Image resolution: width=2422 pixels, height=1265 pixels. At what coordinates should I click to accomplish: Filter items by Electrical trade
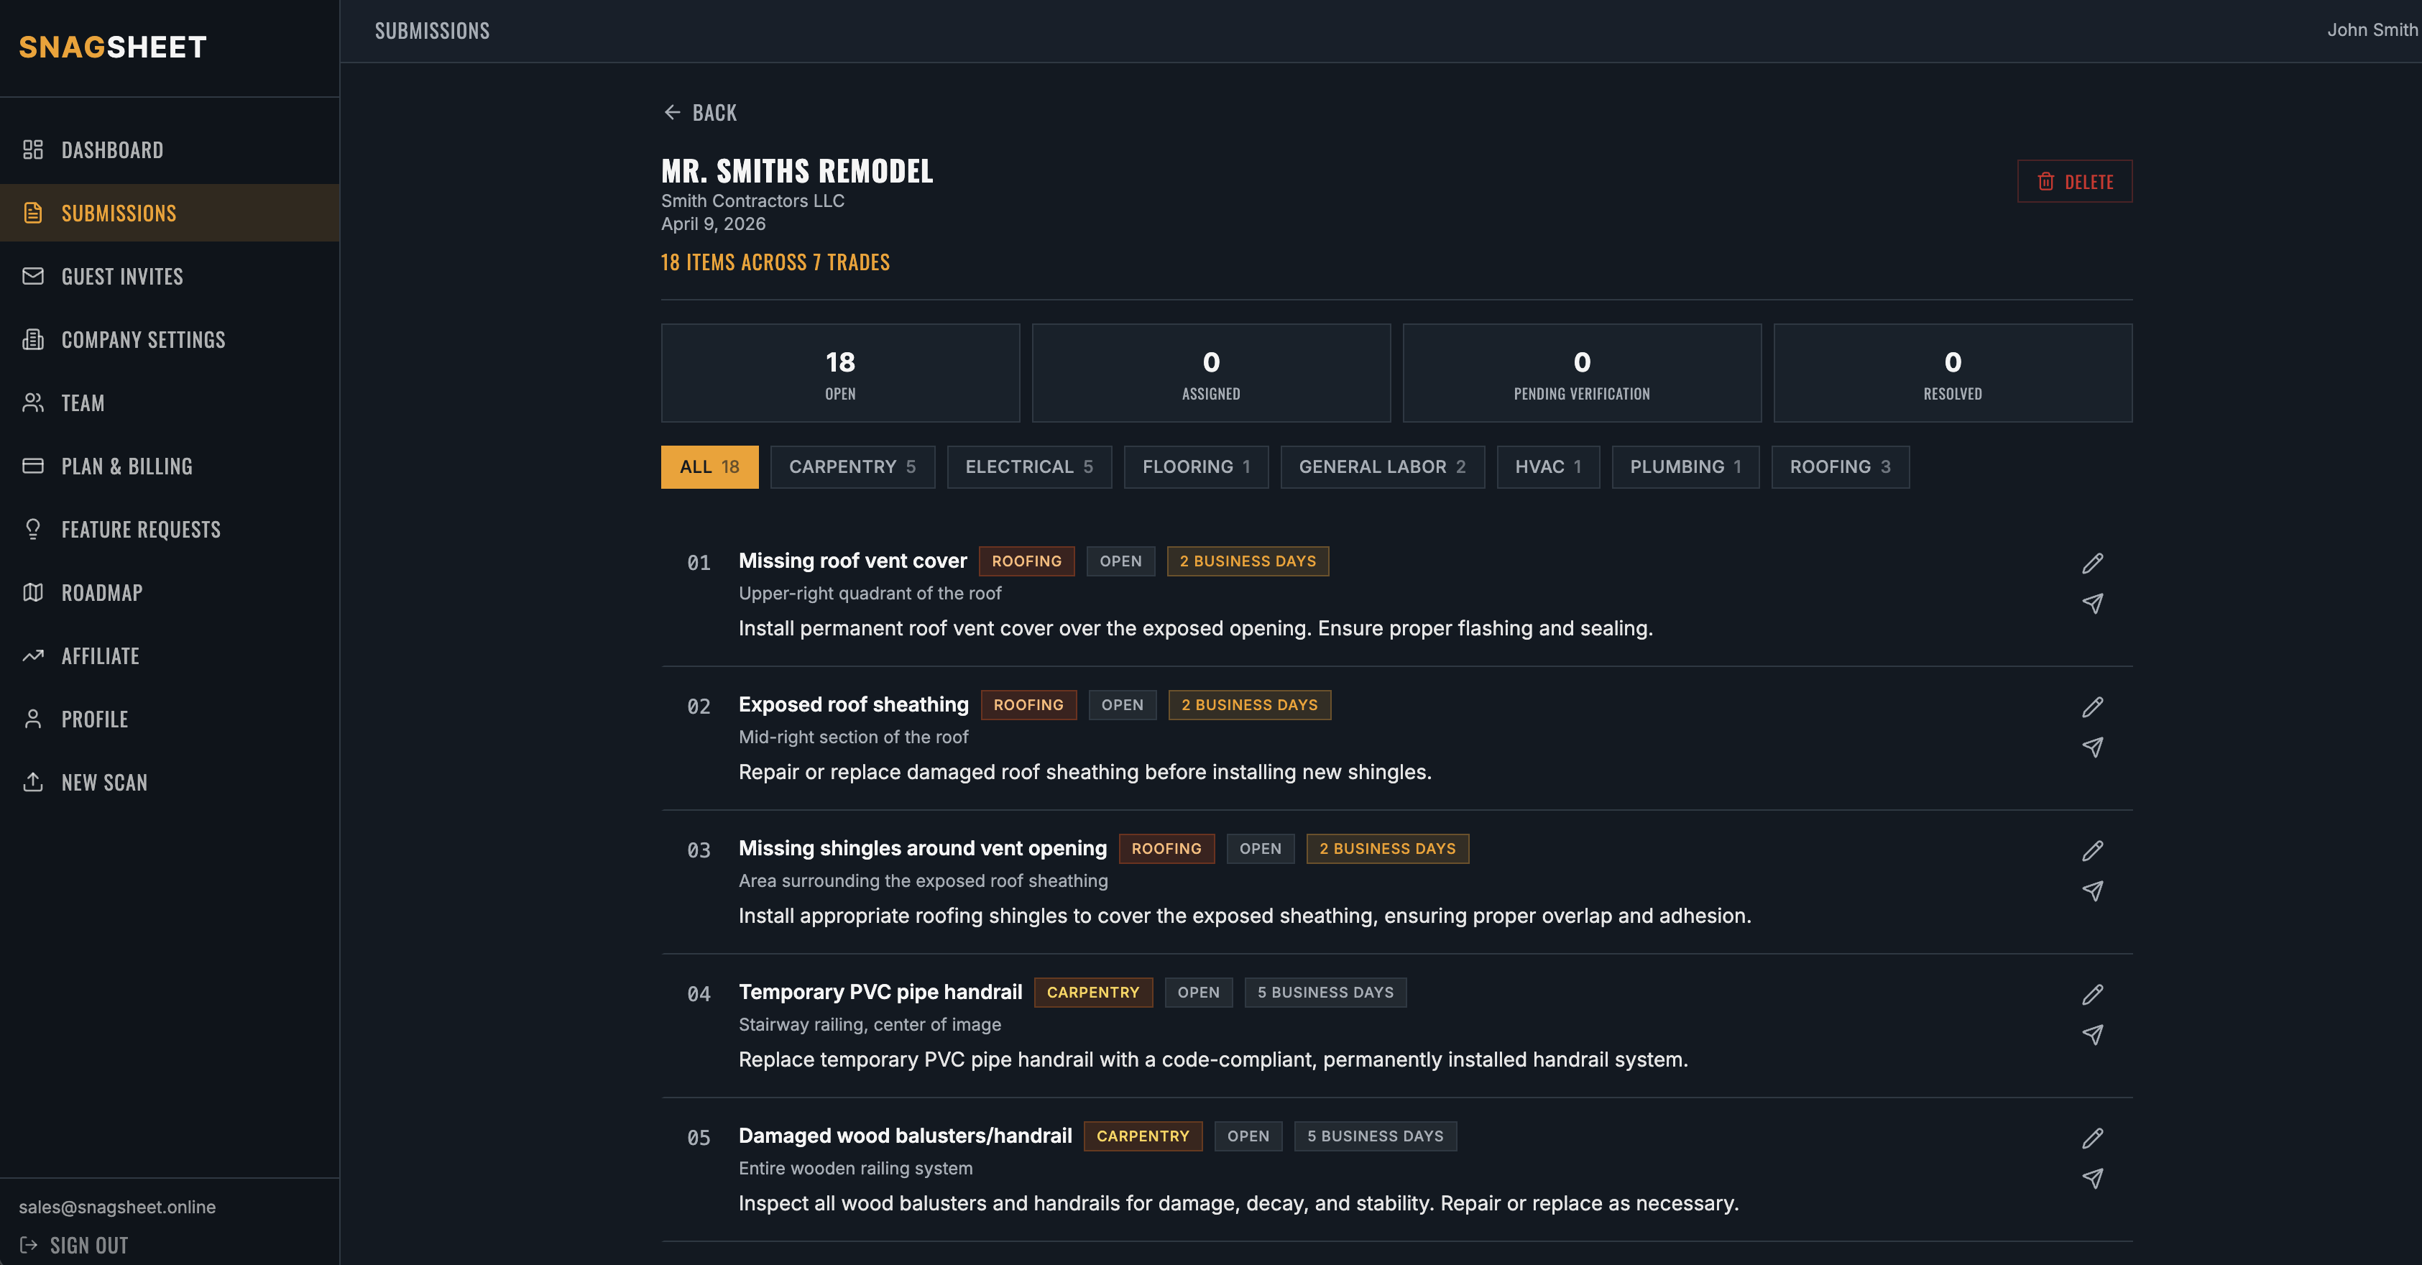[x=1030, y=466]
